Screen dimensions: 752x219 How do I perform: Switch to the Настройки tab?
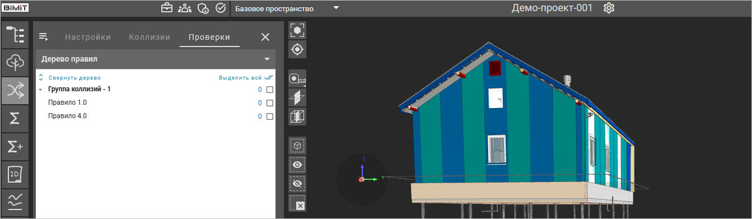click(x=88, y=37)
